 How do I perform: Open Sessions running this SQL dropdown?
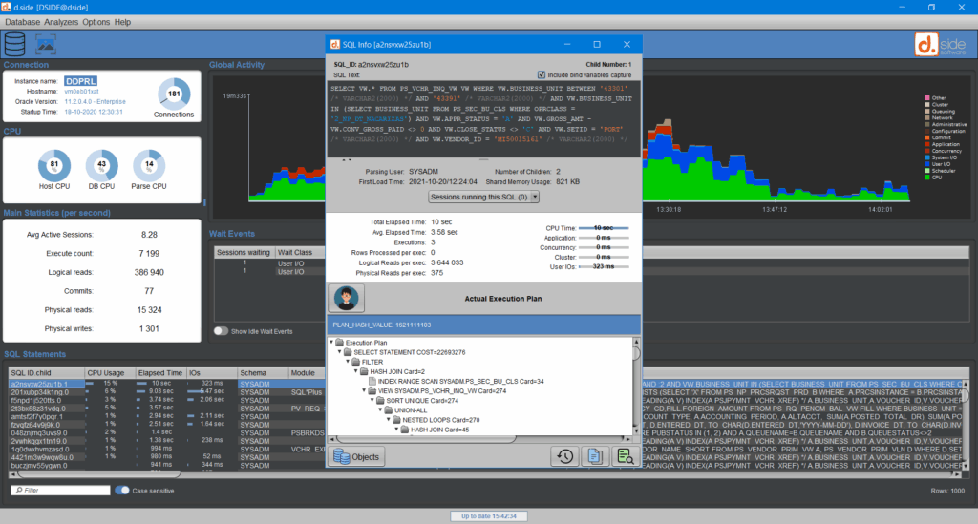483,197
